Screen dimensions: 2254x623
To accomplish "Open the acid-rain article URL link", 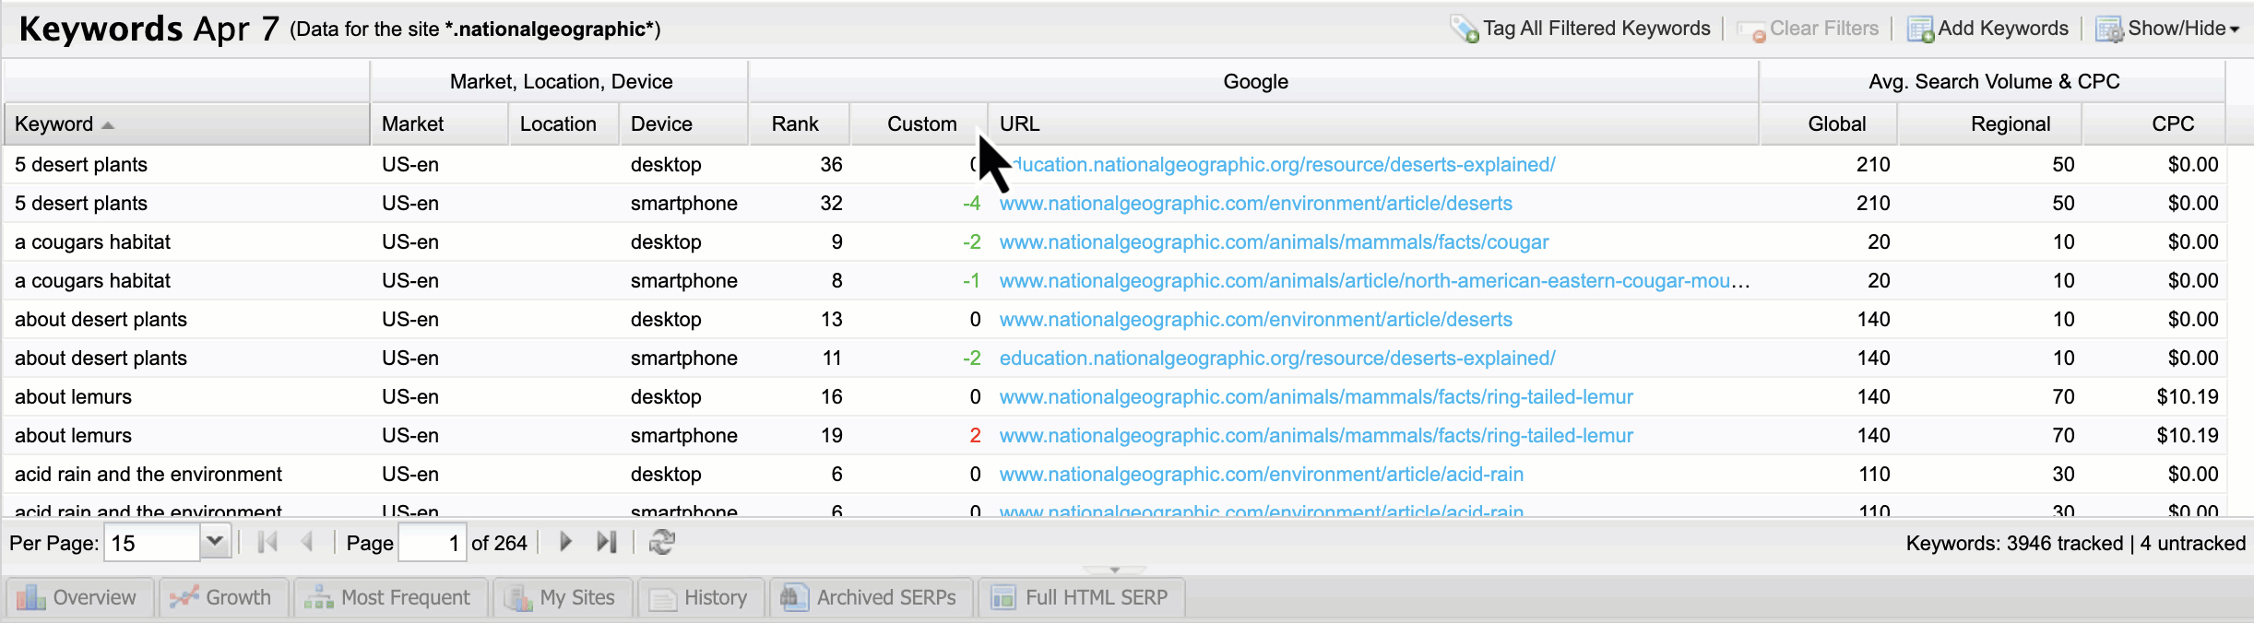I will click(x=1261, y=475).
